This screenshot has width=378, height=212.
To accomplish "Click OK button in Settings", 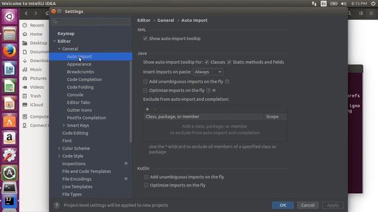I will (x=283, y=206).
